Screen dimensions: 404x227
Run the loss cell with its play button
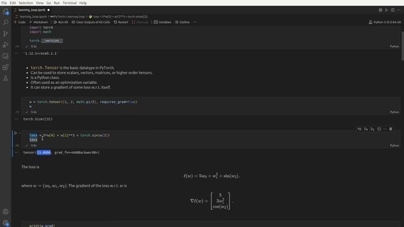pos(16,133)
